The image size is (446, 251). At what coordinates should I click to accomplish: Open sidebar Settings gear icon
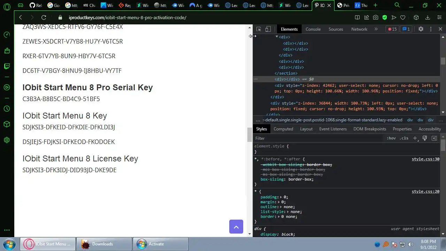[7, 140]
